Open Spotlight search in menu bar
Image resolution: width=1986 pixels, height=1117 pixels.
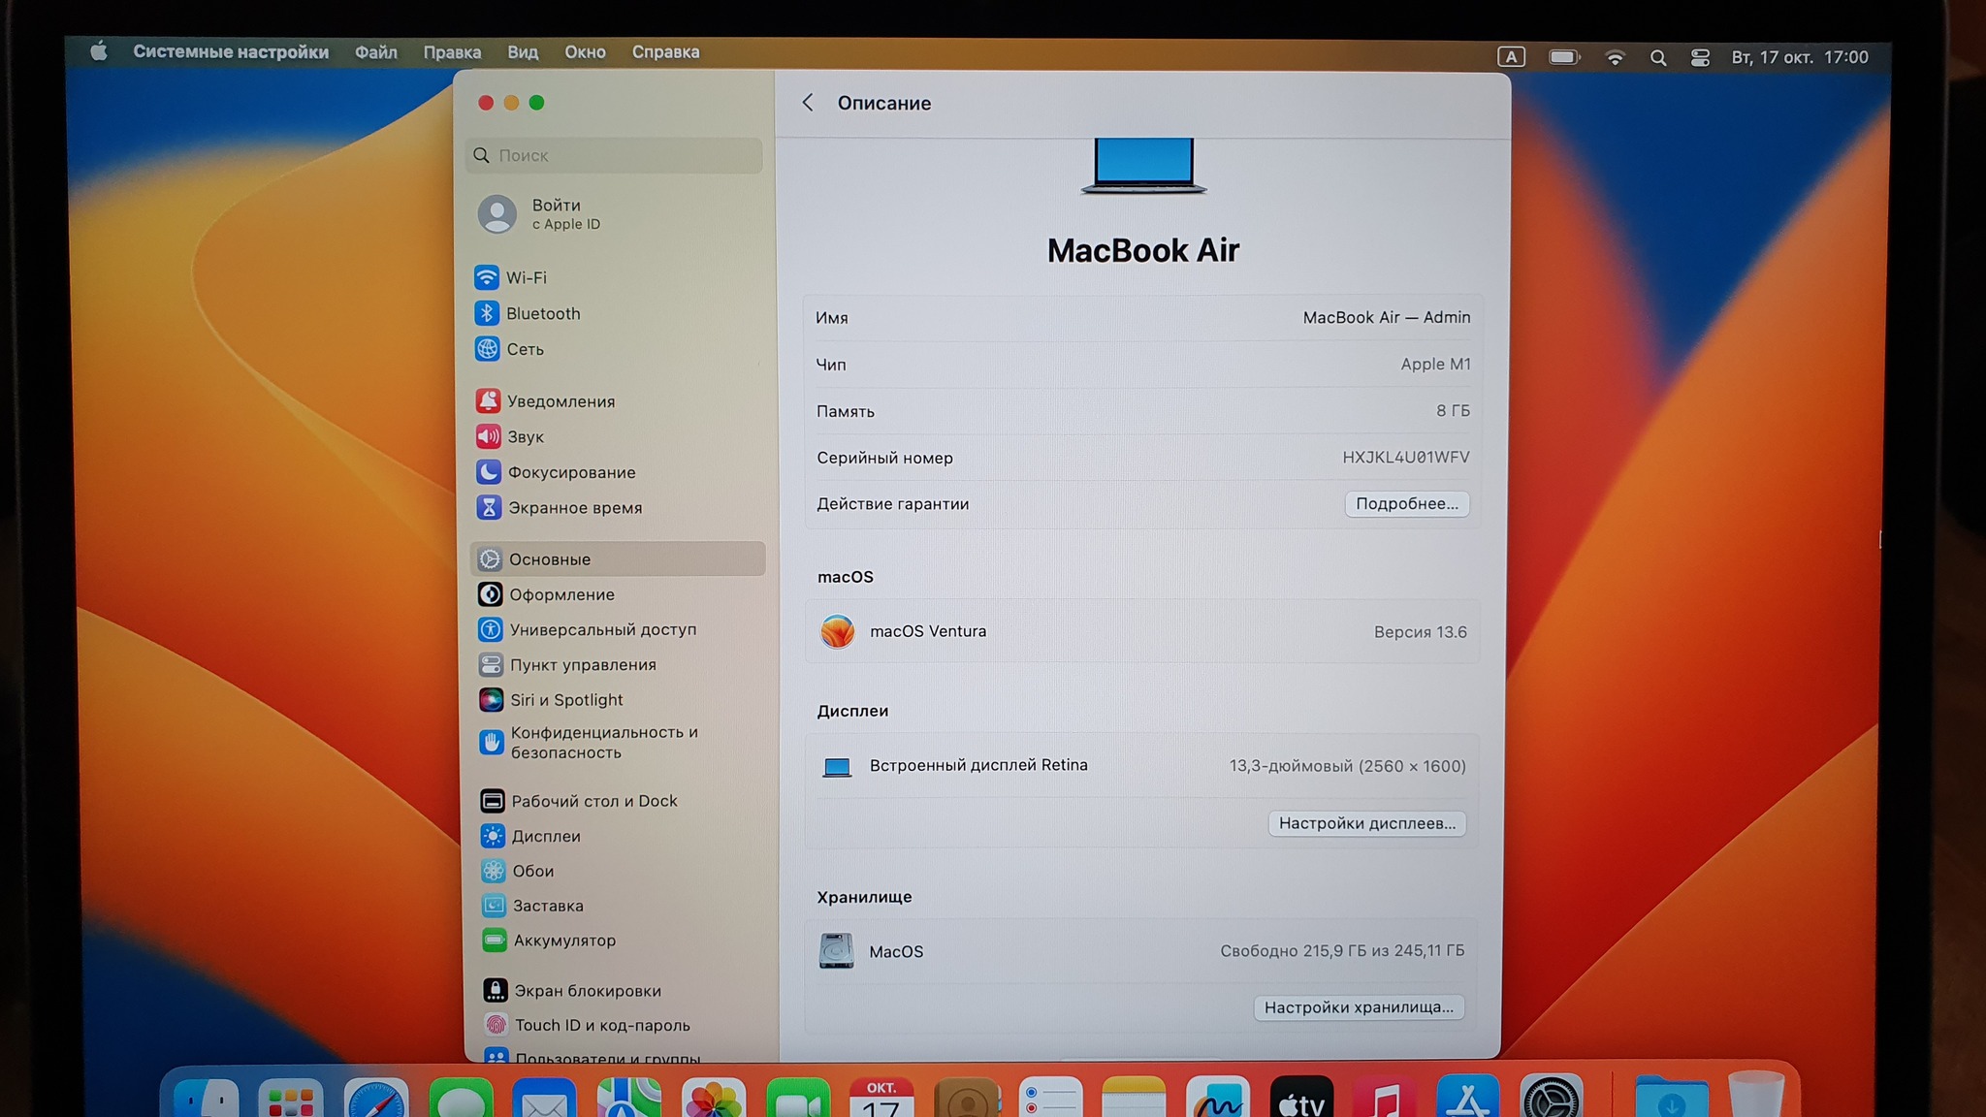tap(1658, 58)
